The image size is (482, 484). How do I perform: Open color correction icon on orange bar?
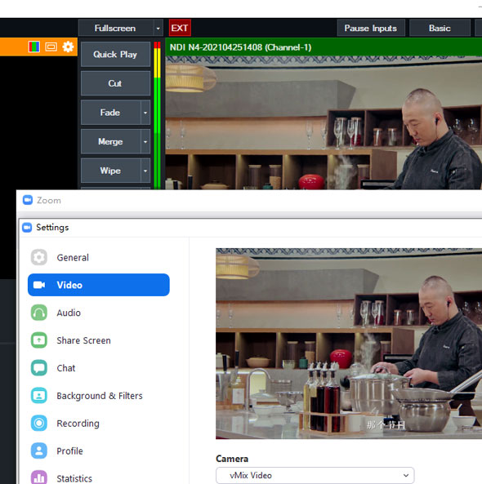click(34, 47)
